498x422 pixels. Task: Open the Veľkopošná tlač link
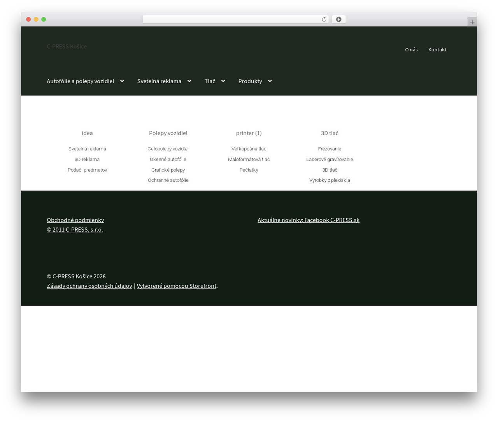click(249, 149)
